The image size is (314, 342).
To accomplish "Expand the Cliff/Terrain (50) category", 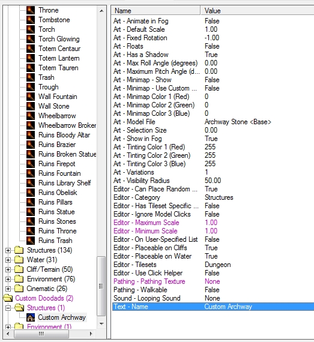I will 8,269.
